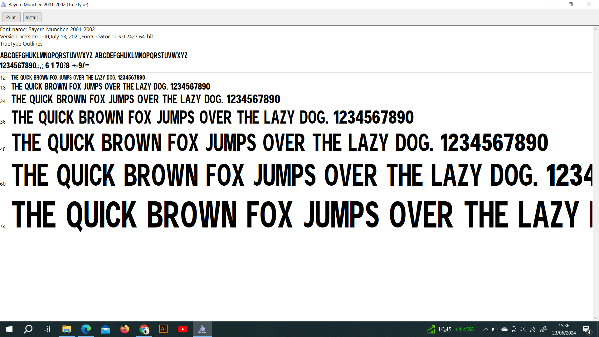599x337 pixels.
Task: Open the Windows Start menu
Action: [x=9, y=329]
